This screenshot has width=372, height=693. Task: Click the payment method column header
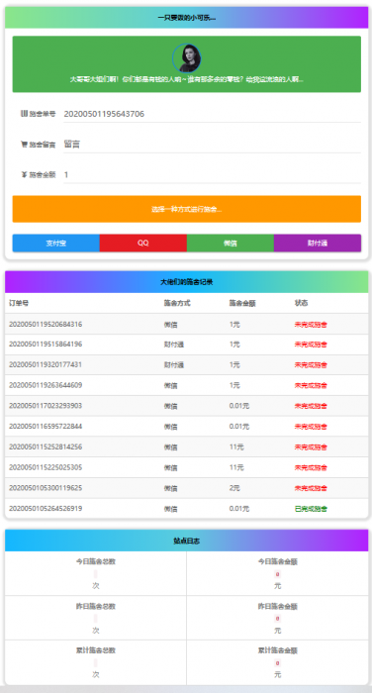point(177,303)
